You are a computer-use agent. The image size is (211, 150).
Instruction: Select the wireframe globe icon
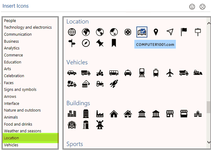[72, 32]
